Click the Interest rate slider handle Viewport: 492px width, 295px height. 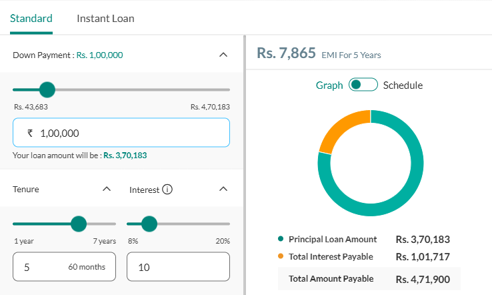point(149,224)
